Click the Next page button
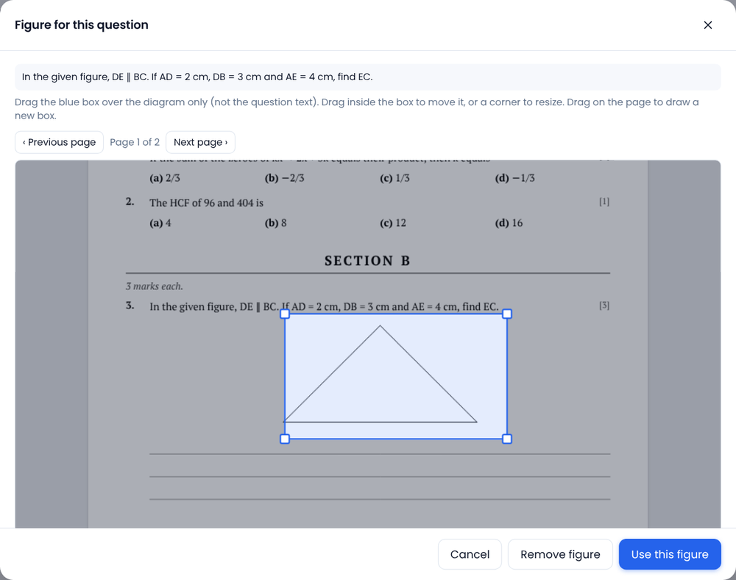This screenshot has width=736, height=580. (x=200, y=142)
